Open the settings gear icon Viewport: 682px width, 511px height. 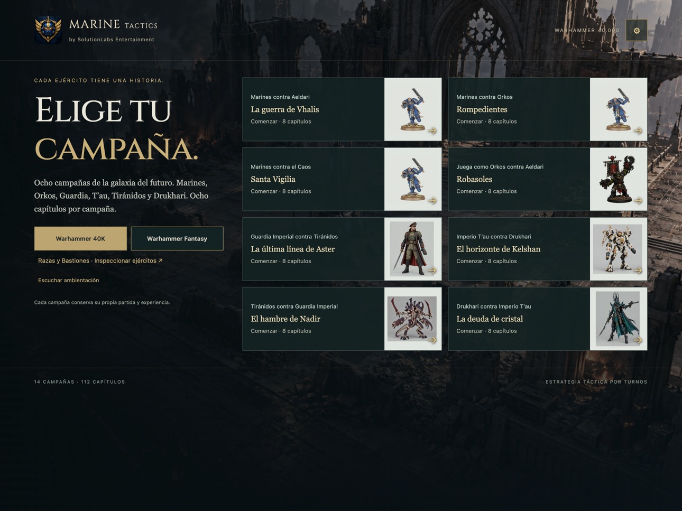637,30
